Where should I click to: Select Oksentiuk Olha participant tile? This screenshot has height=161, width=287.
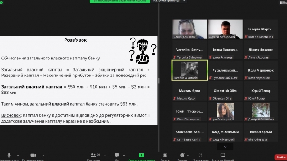pyautogui.click(x=225, y=91)
